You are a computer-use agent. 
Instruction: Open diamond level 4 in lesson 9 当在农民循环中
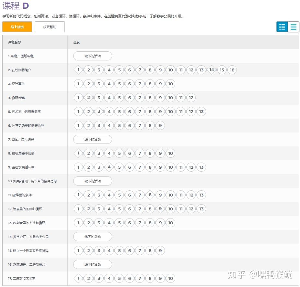click(109, 167)
